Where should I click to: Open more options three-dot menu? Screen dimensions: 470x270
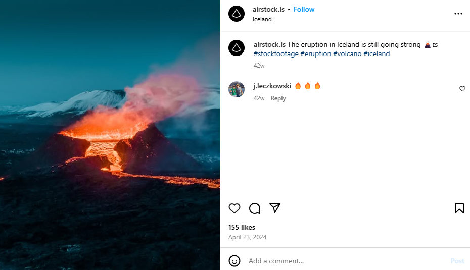458,14
